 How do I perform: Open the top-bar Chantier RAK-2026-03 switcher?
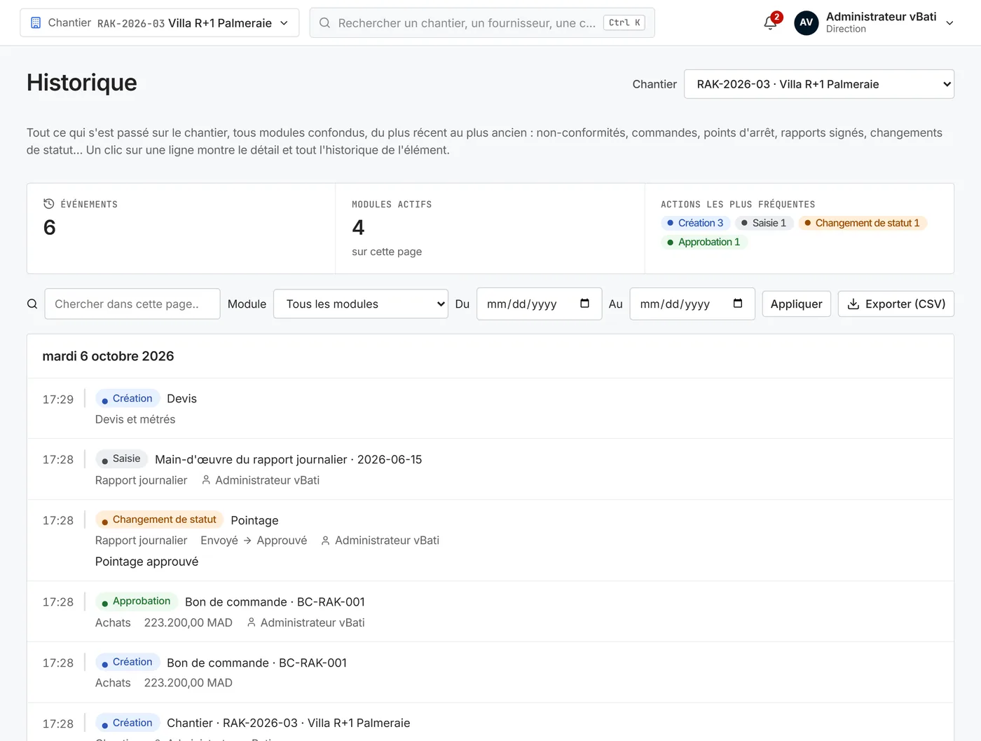(160, 23)
